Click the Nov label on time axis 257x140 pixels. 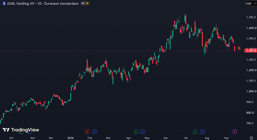pos(33,138)
